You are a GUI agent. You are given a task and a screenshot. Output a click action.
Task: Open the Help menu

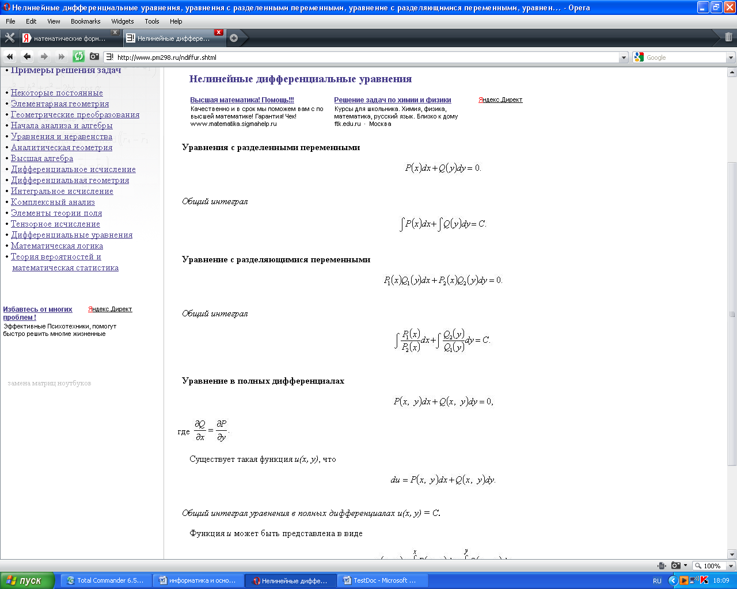pos(176,21)
